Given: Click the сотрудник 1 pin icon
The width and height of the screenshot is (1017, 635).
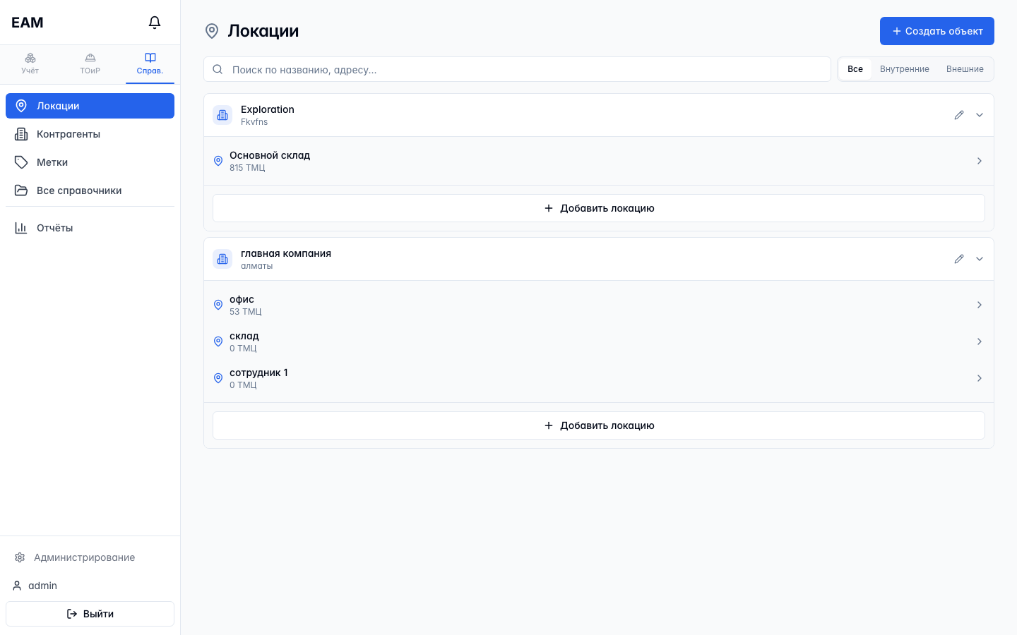Looking at the screenshot, I should [x=218, y=378].
